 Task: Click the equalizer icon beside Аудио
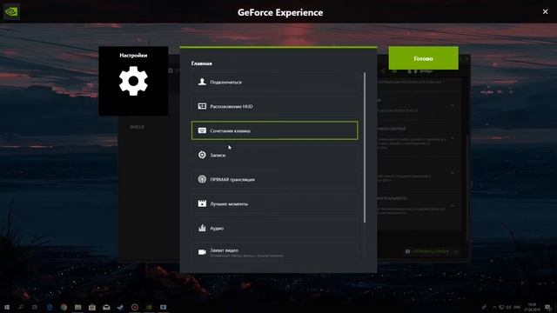pyautogui.click(x=202, y=228)
